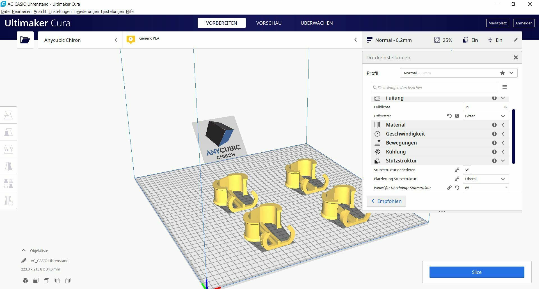This screenshot has height=289, width=539.
Task: Switch to the ÜBERWACHEN stage tab
Action: coord(317,23)
